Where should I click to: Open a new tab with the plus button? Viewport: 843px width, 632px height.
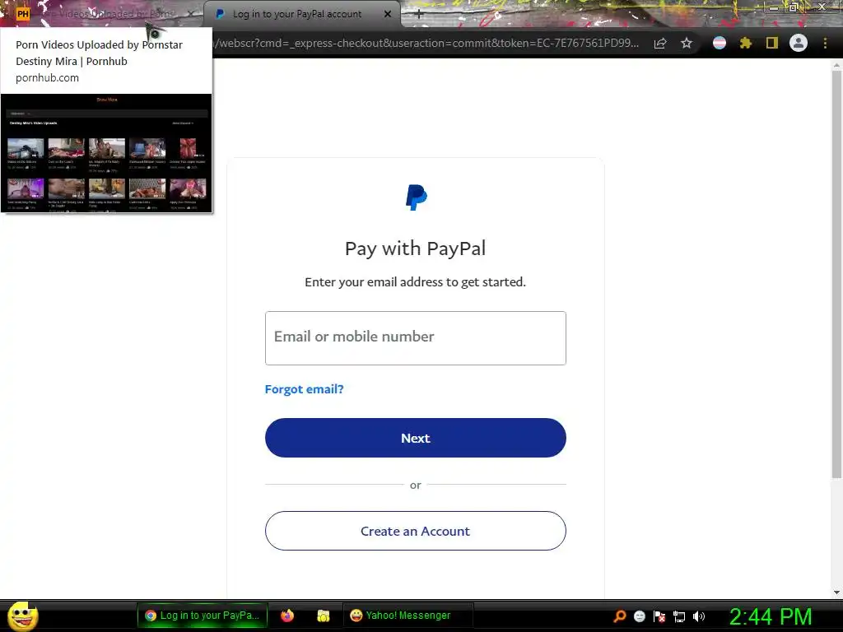pos(419,15)
